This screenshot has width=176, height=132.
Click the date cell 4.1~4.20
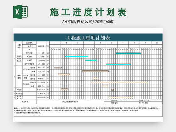pos(41,68)
